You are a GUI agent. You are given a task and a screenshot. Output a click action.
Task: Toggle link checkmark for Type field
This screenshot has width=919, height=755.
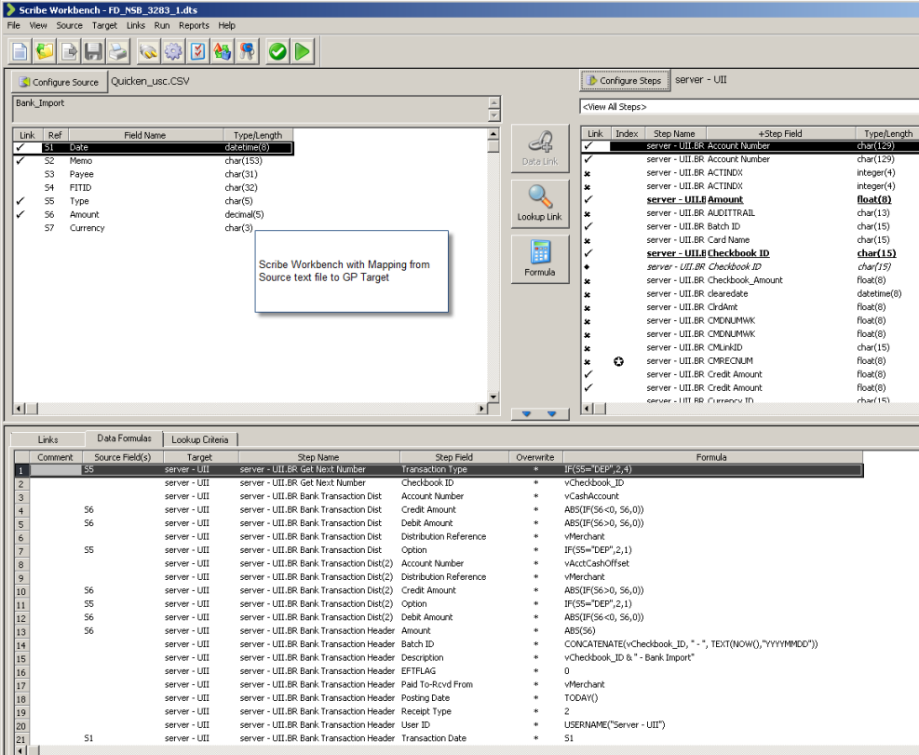click(20, 201)
